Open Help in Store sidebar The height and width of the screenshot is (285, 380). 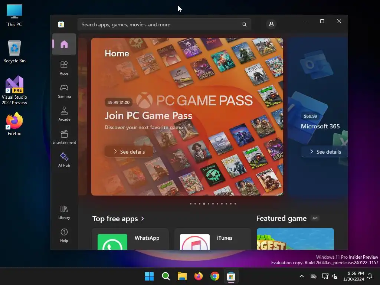[x=64, y=236]
